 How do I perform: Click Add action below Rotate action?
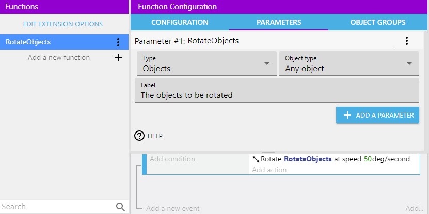pos(269,170)
